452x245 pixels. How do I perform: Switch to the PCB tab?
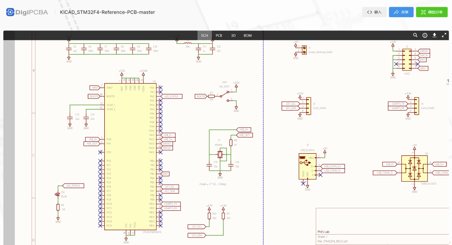coord(219,35)
